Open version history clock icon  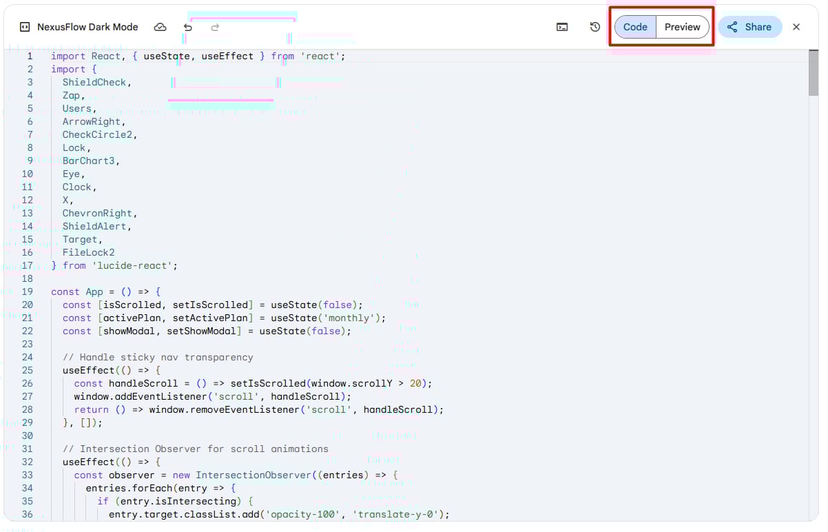pos(595,27)
